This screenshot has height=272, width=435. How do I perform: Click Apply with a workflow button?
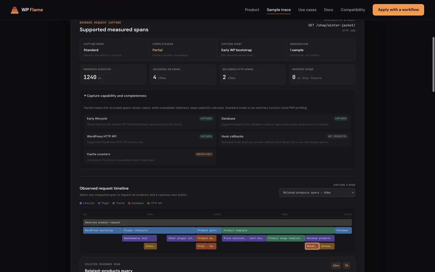click(398, 10)
